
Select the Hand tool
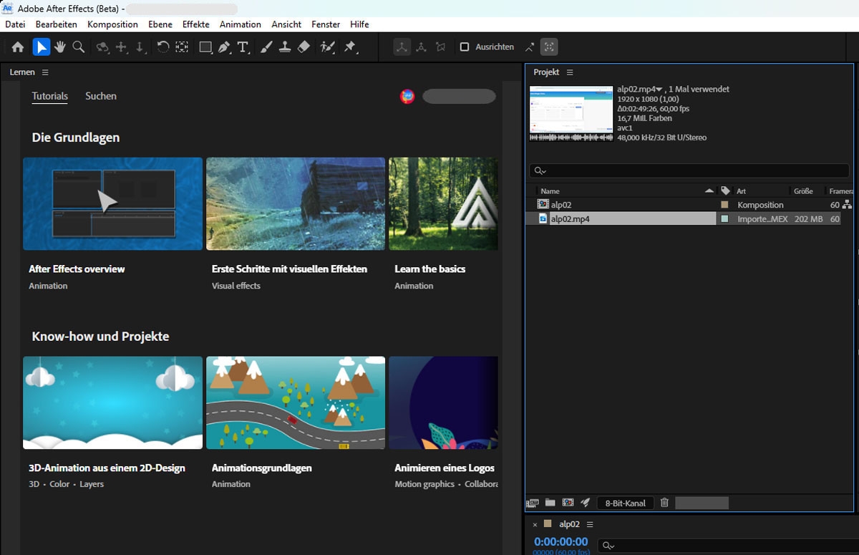coord(60,47)
